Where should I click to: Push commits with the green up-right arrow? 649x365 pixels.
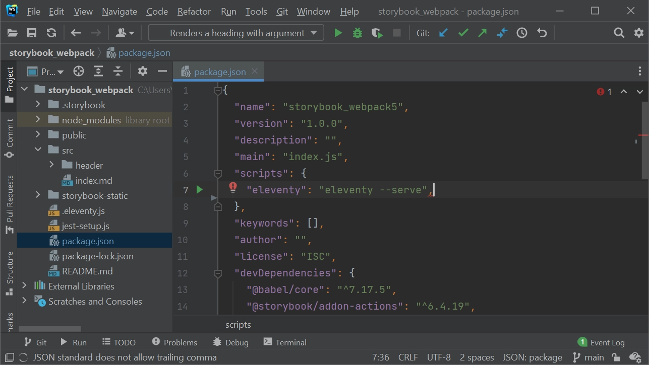coord(483,33)
